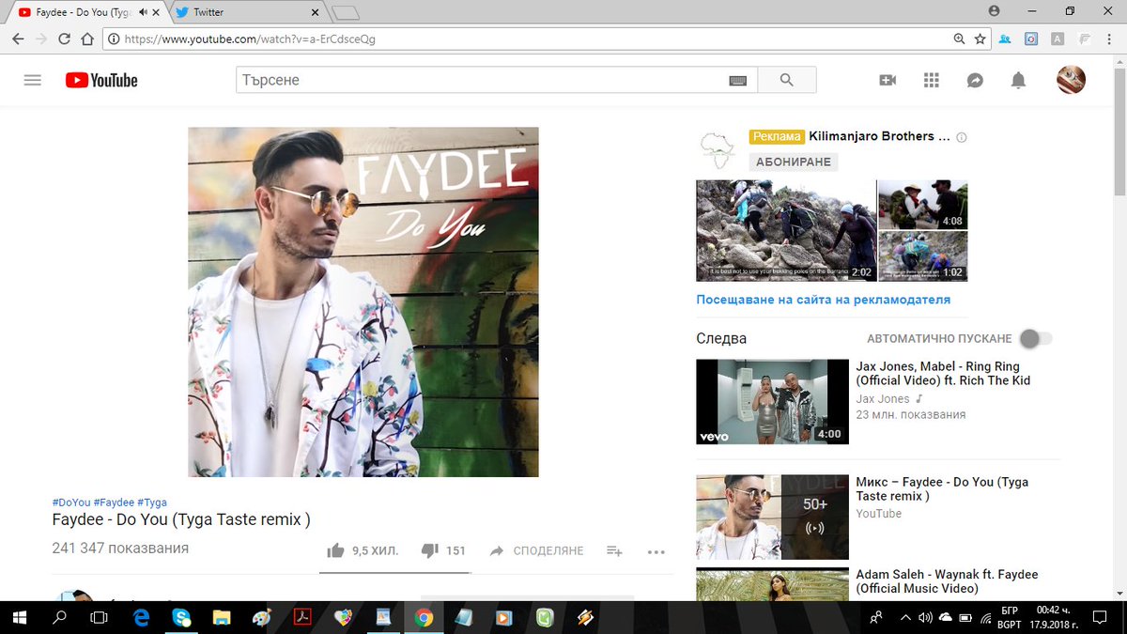Click the address bar URL
Screen dimensions: 1127x634
click(x=251, y=39)
